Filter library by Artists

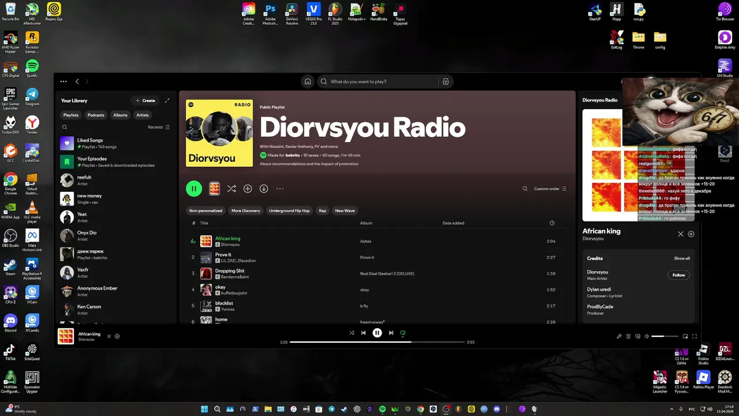tap(143, 115)
